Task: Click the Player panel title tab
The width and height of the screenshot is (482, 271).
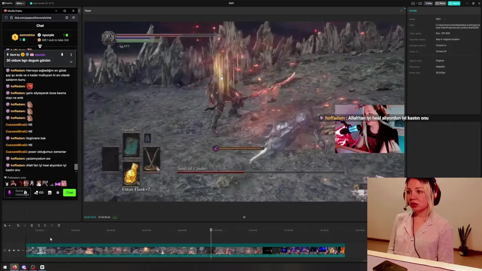Action: (88, 11)
